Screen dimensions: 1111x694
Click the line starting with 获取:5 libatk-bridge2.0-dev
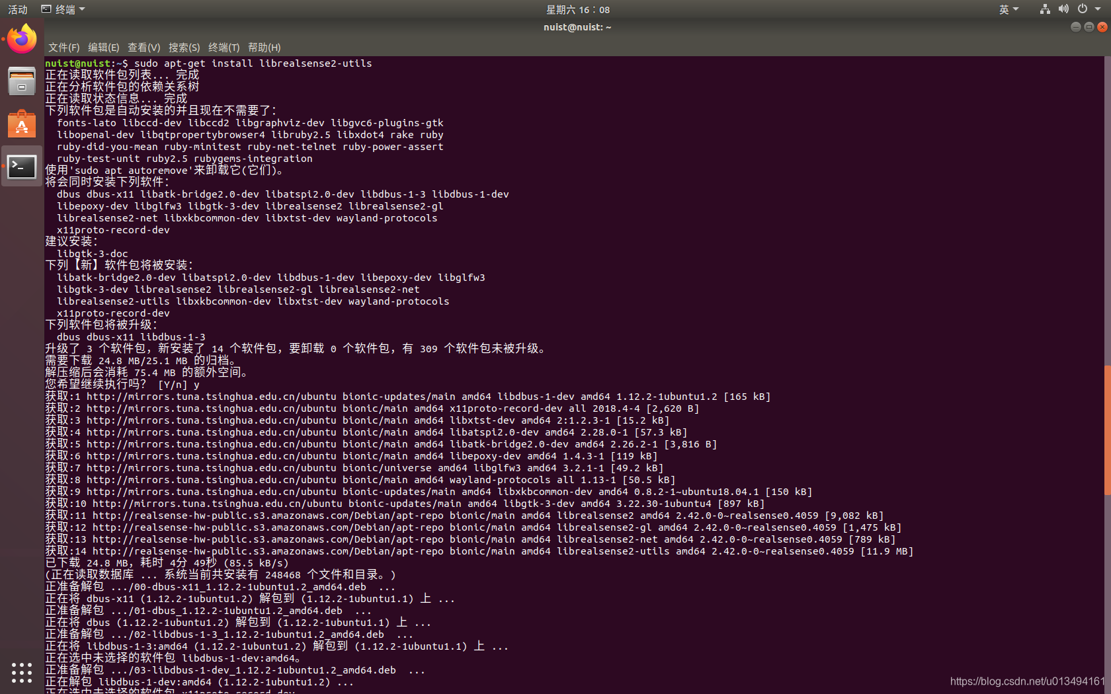(381, 444)
